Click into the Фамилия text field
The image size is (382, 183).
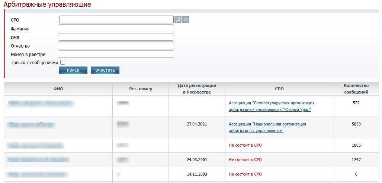116,29
